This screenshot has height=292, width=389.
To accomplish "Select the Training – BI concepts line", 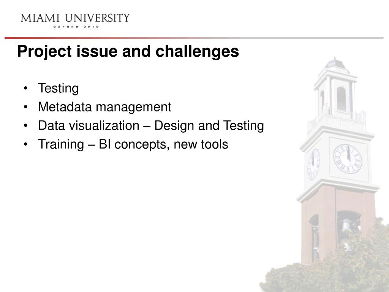I will click(133, 144).
